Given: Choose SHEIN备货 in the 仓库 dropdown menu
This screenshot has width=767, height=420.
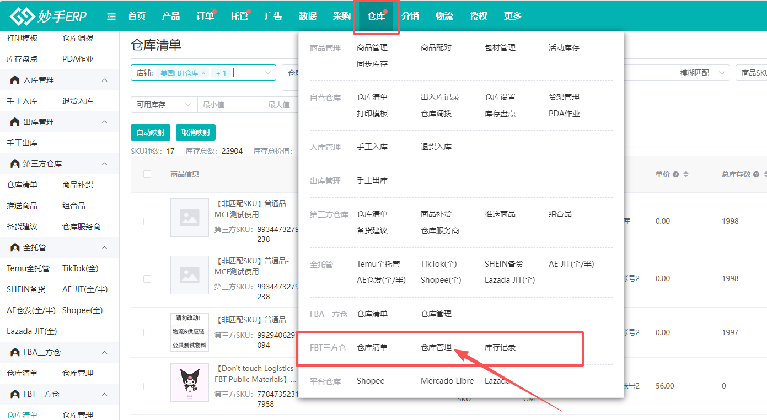Looking at the screenshot, I should click(504, 265).
